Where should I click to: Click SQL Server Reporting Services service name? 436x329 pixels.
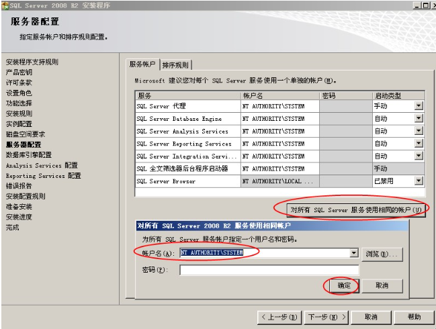(x=184, y=144)
